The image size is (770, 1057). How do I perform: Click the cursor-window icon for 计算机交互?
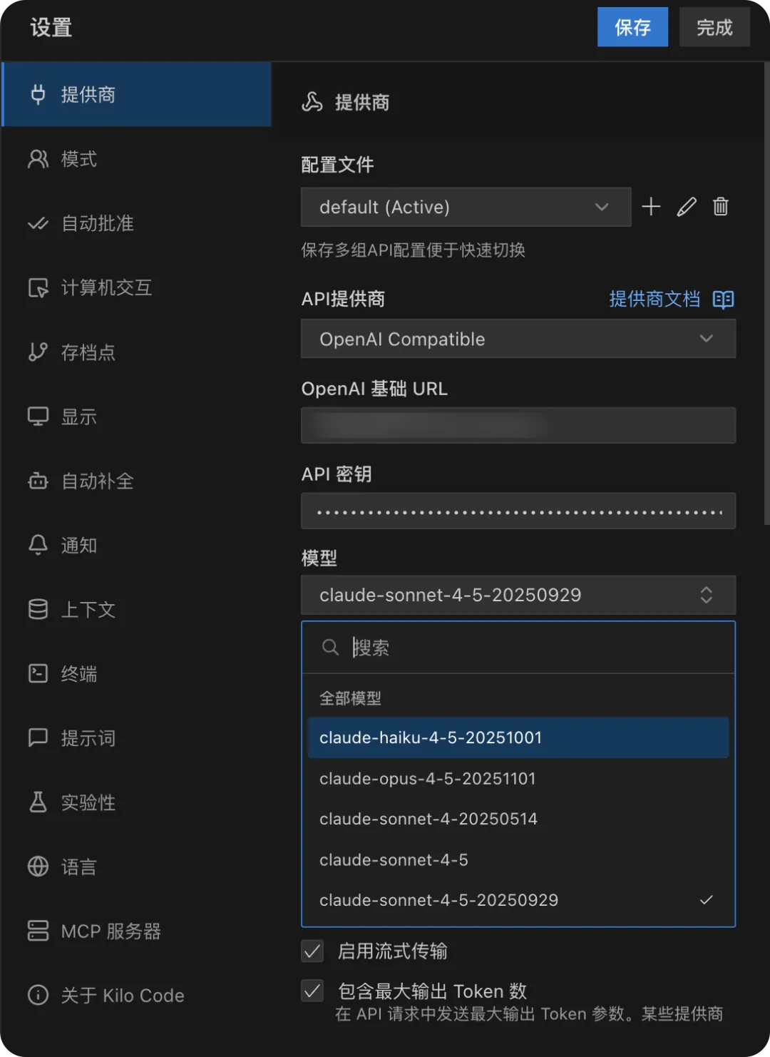pos(38,287)
